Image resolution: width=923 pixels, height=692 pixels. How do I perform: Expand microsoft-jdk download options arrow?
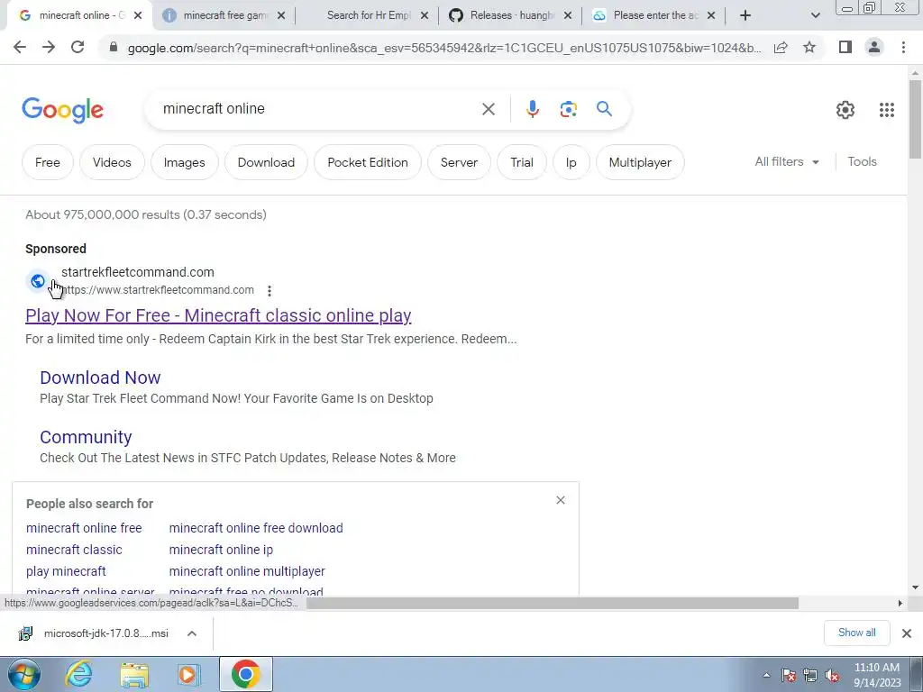coord(191,633)
